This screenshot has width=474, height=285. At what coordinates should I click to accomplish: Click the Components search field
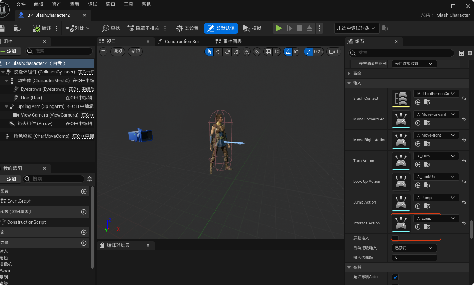[x=59, y=51]
